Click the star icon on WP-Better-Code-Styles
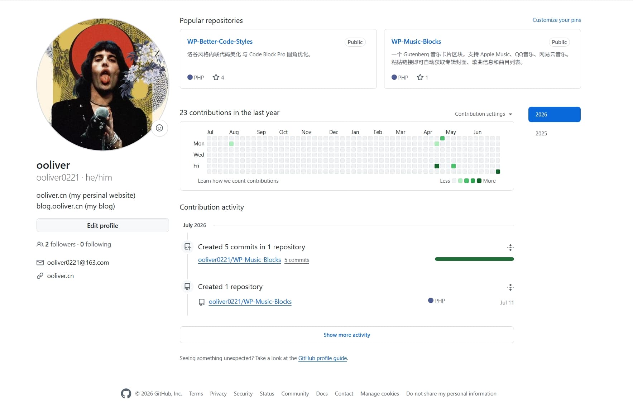Image resolution: width=633 pixels, height=417 pixels. point(216,77)
